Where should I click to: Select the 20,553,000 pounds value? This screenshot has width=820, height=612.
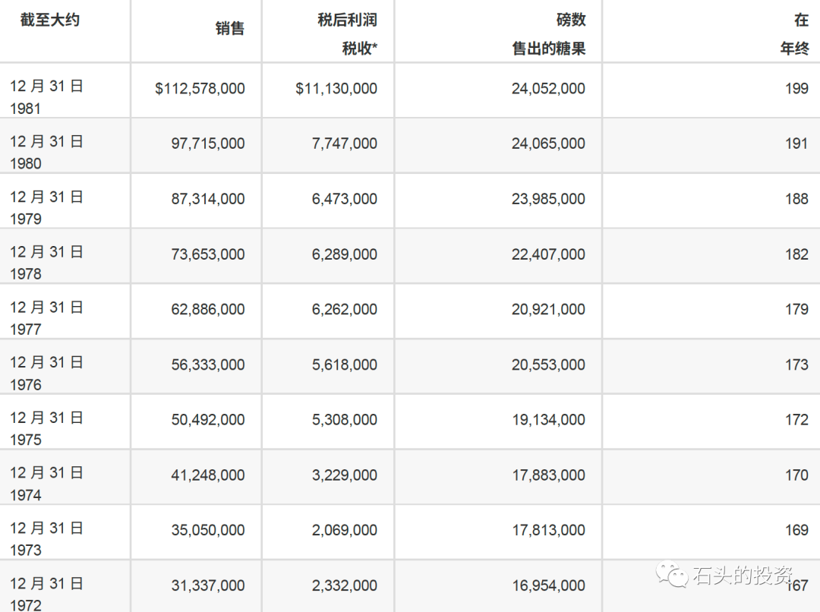(x=548, y=364)
